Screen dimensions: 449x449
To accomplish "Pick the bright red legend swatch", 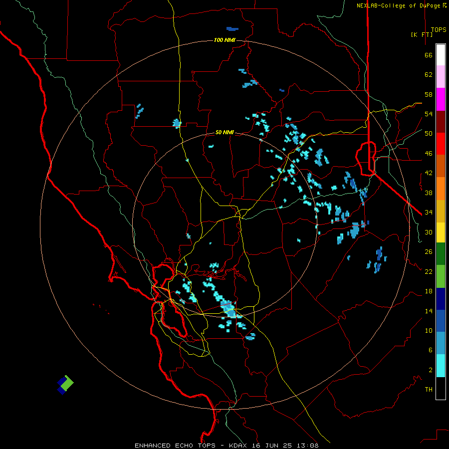I will coord(441,144).
